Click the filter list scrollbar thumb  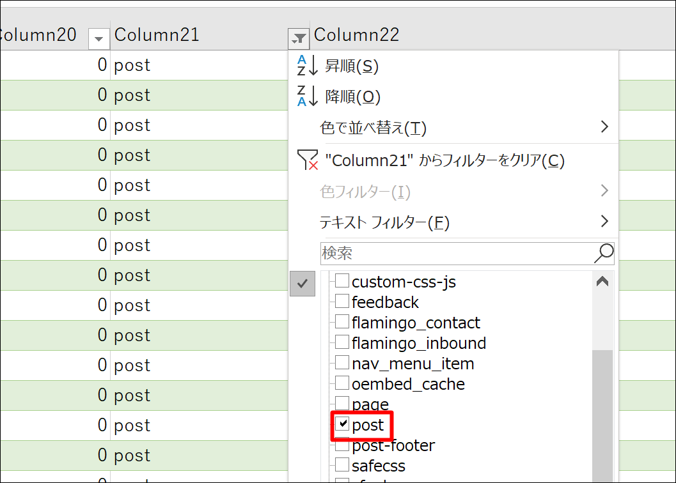(x=602, y=416)
